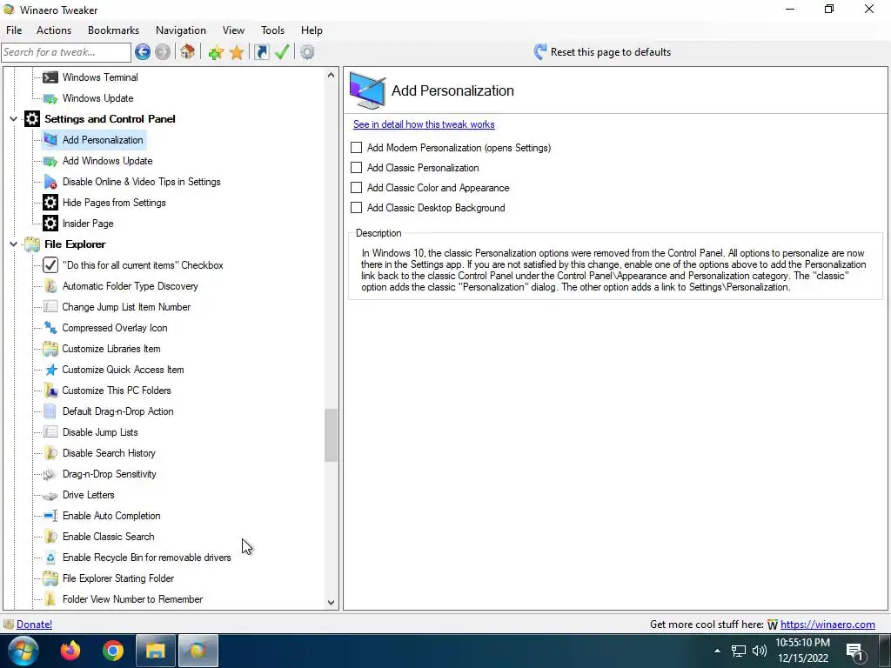Image resolution: width=891 pixels, height=668 pixels.
Task: Select Drag-n-Drop Sensitivity
Action: point(109,474)
